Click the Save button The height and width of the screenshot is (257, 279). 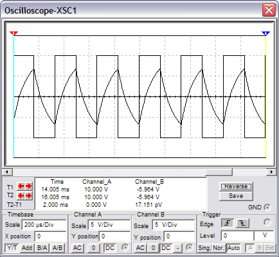[x=236, y=196]
